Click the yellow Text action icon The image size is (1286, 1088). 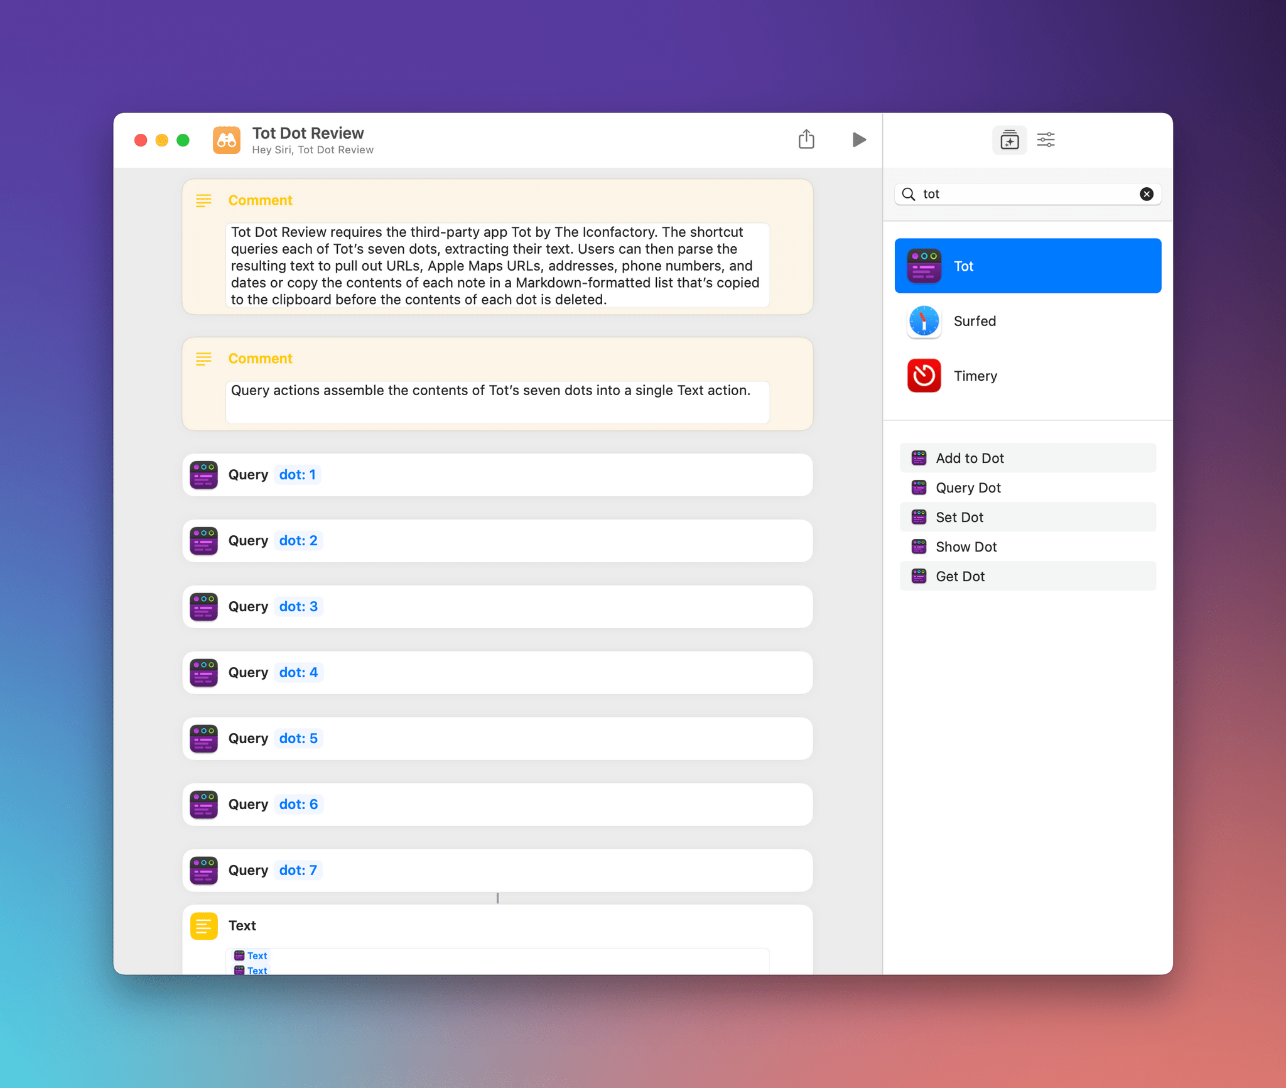click(x=204, y=926)
